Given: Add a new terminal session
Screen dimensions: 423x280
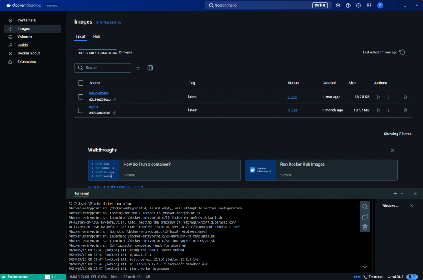Looking at the screenshot, I should tap(395, 193).
